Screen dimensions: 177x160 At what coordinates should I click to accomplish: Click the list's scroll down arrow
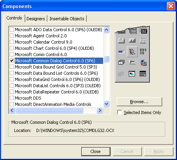[107, 104]
